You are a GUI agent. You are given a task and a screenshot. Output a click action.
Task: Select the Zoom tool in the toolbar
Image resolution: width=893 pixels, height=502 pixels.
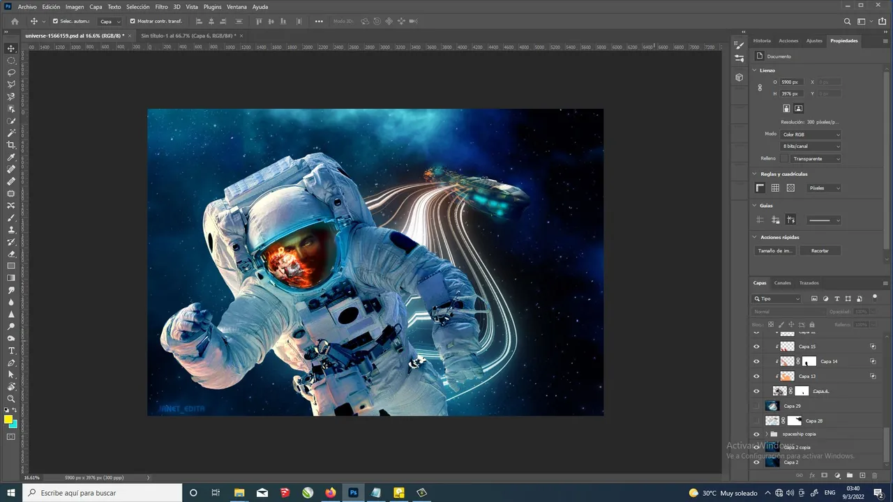(x=11, y=399)
